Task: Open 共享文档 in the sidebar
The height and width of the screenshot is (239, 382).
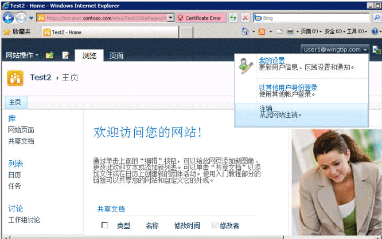Action: click(x=21, y=141)
